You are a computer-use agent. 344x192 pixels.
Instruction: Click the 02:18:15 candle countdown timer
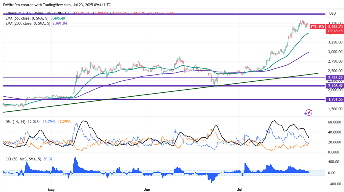(x=335, y=31)
